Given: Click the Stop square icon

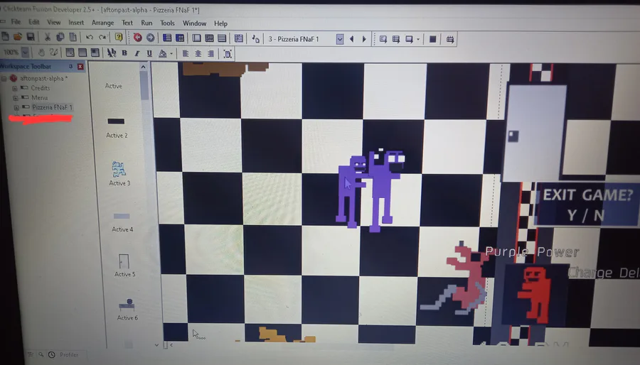Looking at the screenshot, I should click(x=432, y=39).
